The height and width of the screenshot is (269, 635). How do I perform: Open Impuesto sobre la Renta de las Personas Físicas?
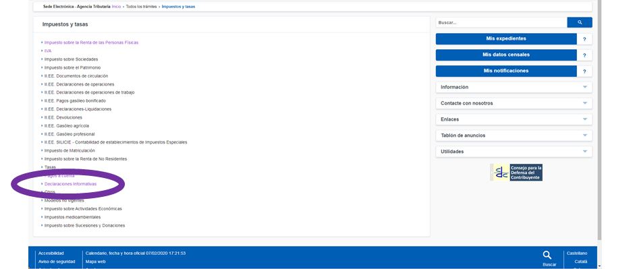coord(91,42)
